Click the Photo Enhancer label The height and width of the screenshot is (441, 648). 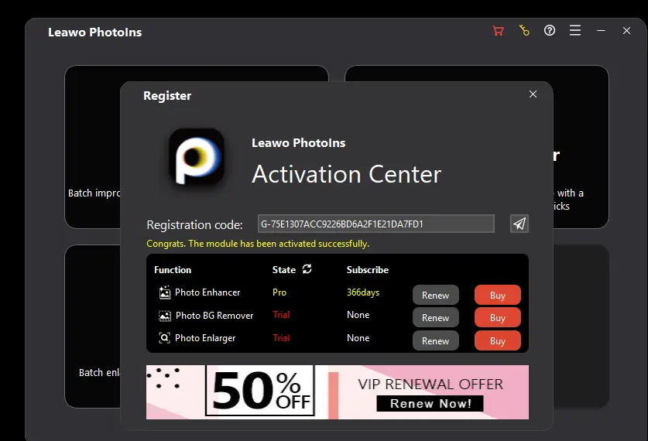pyautogui.click(x=207, y=292)
